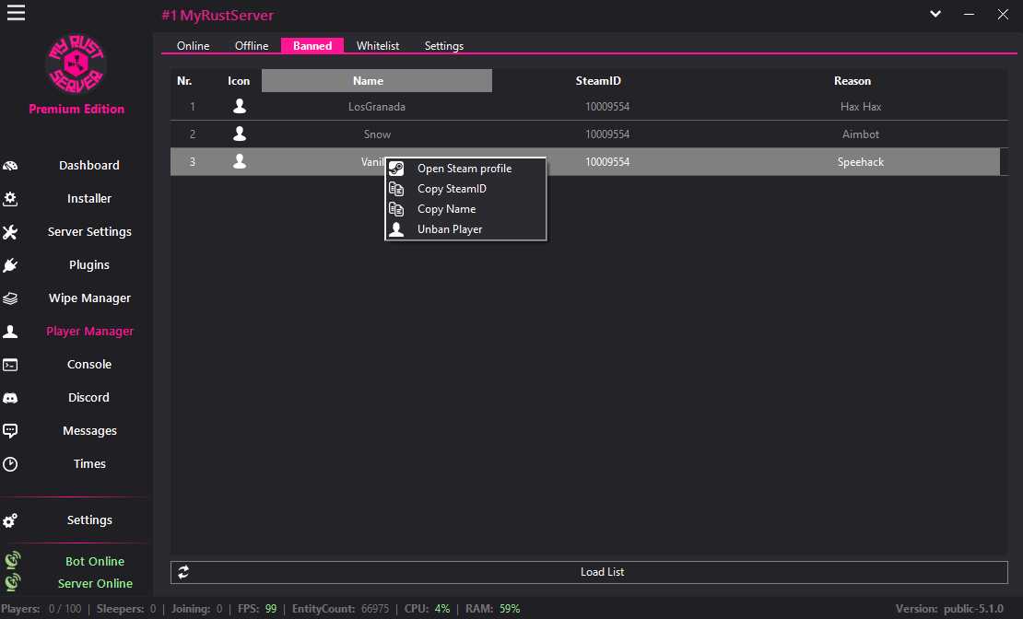Image resolution: width=1023 pixels, height=619 pixels.
Task: Click the player icon for LosGranada
Action: (x=240, y=107)
